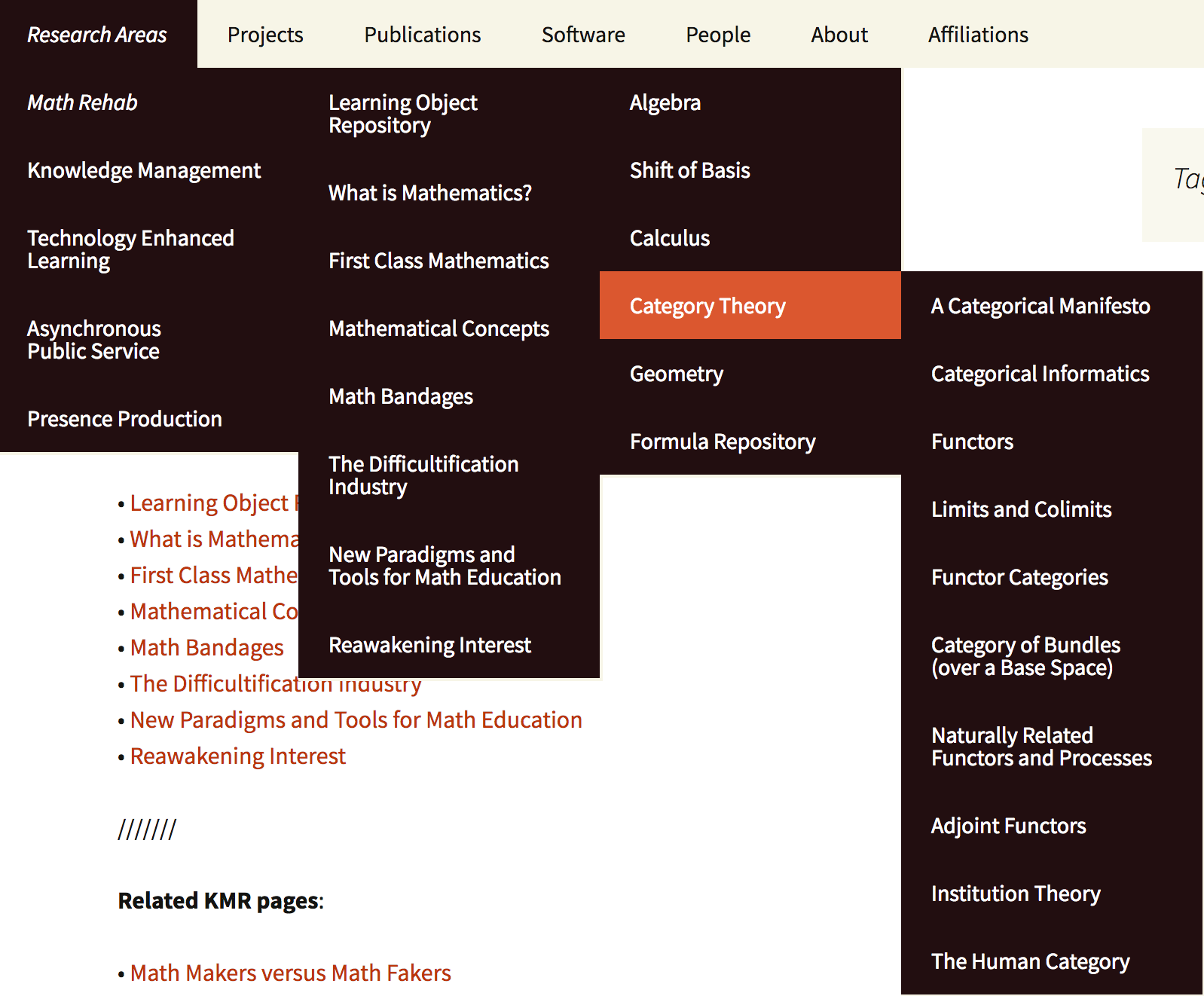The width and height of the screenshot is (1204, 996).
Task: Click the Adjoint Functors menu entry
Action: tap(1008, 826)
